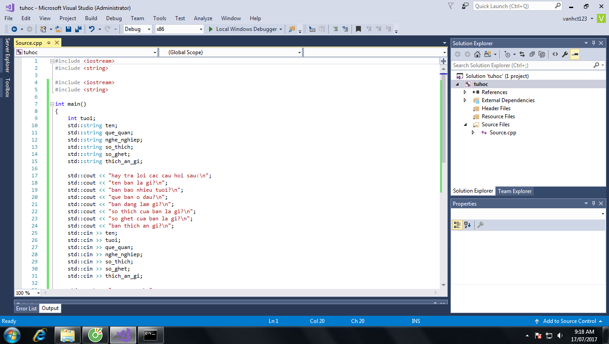Click the Home icon in Solution Explorer

pyautogui.click(x=477, y=54)
